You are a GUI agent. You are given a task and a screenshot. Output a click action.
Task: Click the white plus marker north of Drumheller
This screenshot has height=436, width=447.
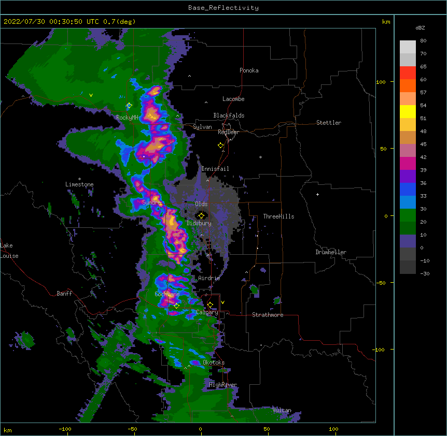point(317,194)
